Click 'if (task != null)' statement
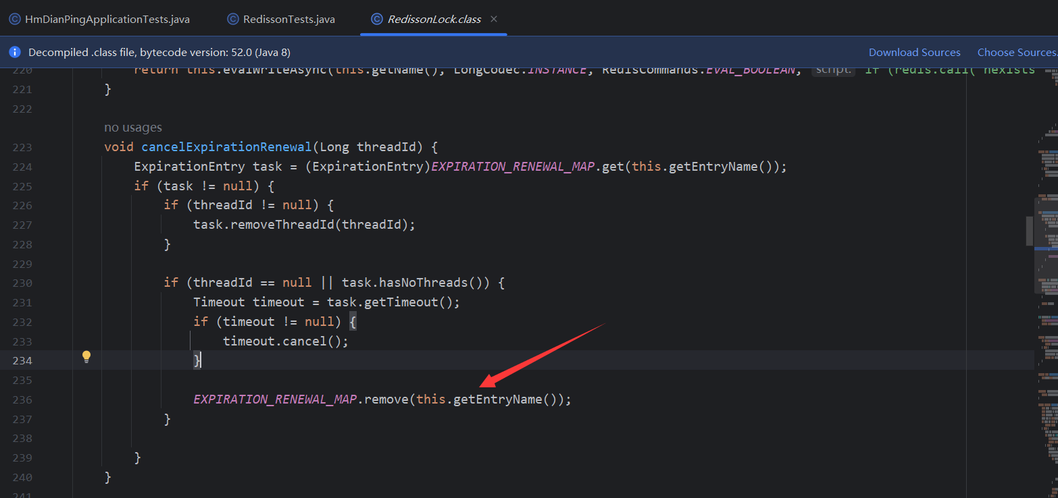The image size is (1058, 498). coord(203,186)
